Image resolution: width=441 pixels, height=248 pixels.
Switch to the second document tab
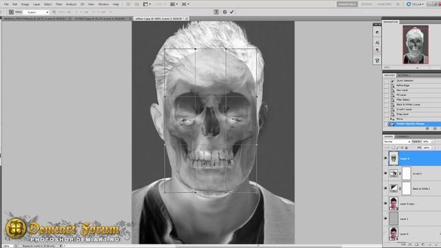click(102, 19)
